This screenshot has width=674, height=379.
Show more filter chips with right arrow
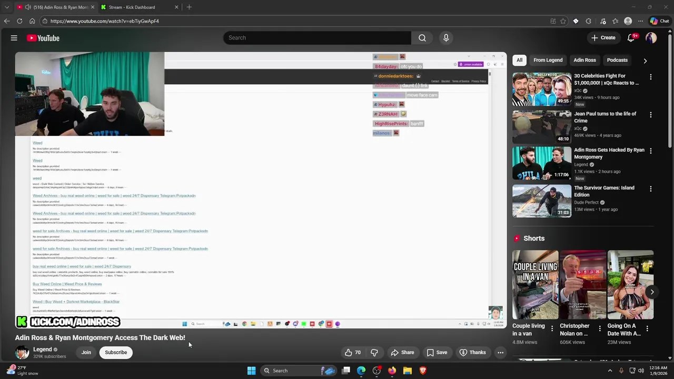point(645,61)
